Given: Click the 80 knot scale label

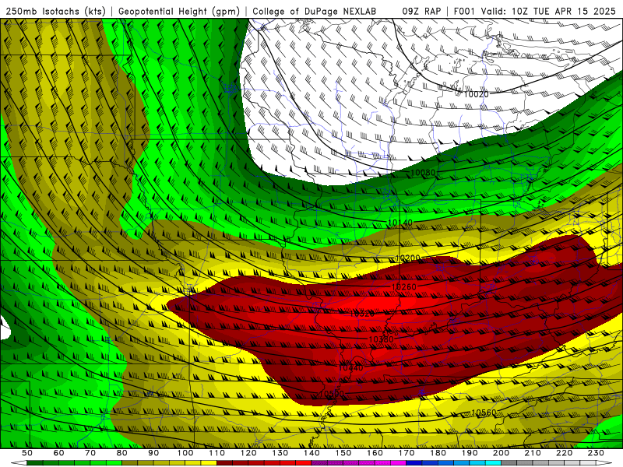Looking at the screenshot, I should pyautogui.click(x=122, y=453).
